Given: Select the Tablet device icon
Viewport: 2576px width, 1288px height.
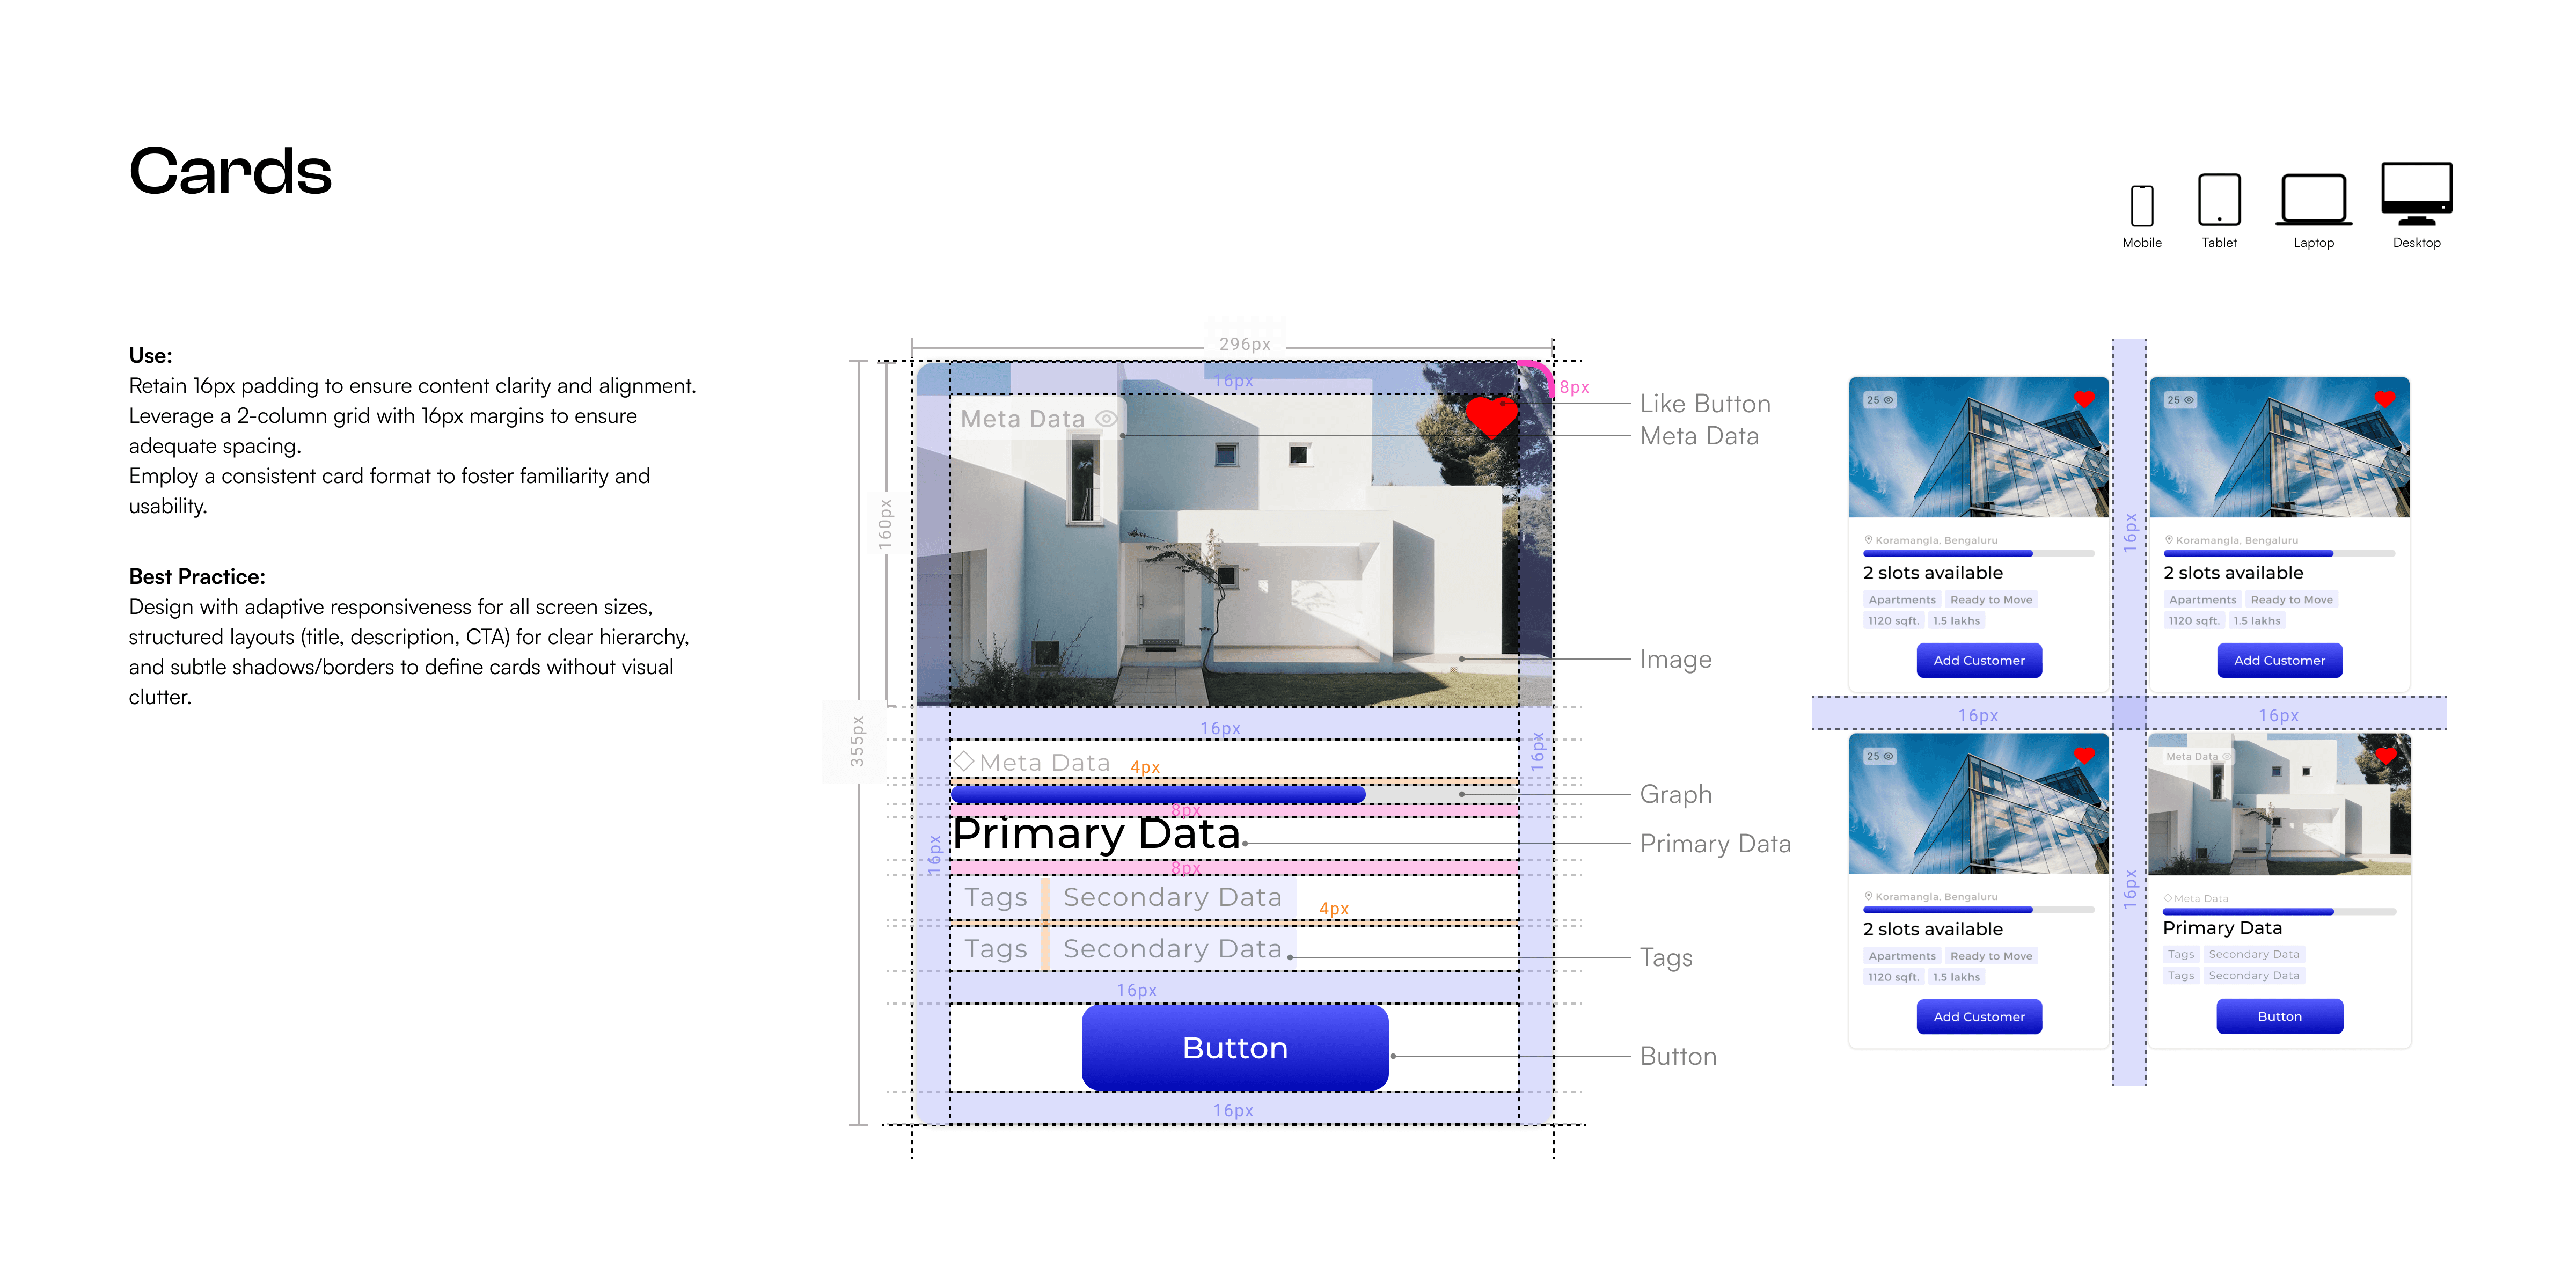Looking at the screenshot, I should pos(2218,200).
